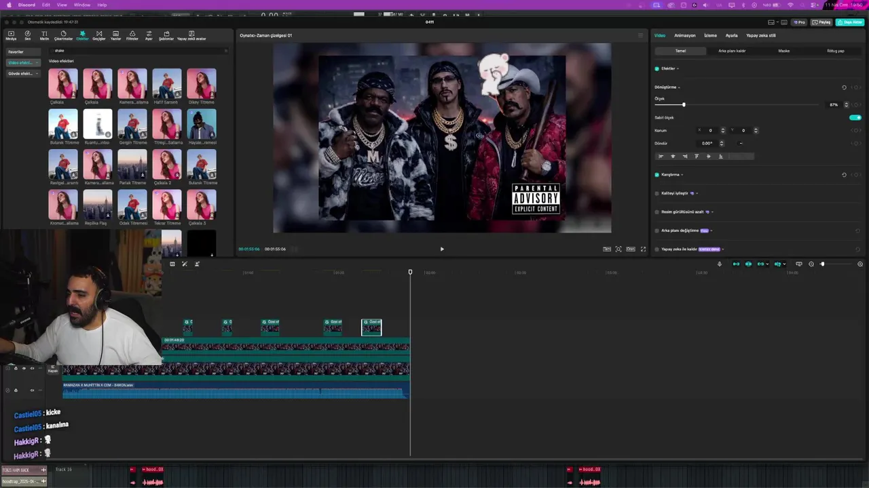The height and width of the screenshot is (488, 869).
Task: Toggle the Karıştırma checkbox
Action: coord(657,175)
